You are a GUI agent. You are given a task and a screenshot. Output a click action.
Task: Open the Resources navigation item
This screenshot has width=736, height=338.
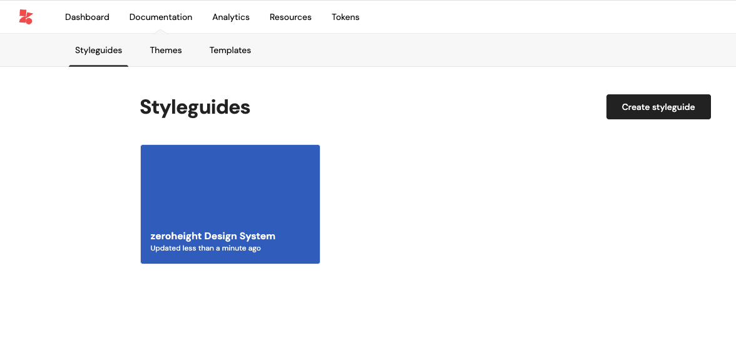(290, 17)
